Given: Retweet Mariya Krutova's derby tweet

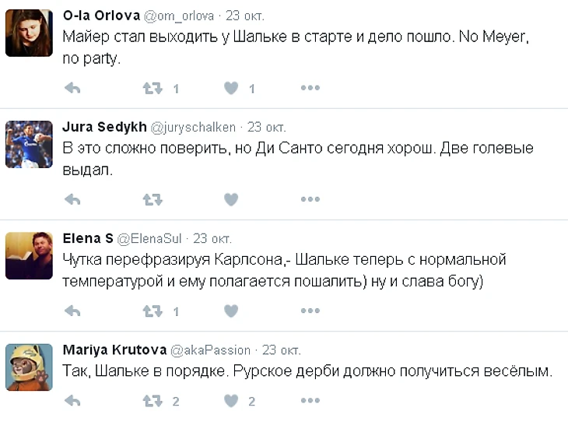Looking at the screenshot, I should point(153,402).
